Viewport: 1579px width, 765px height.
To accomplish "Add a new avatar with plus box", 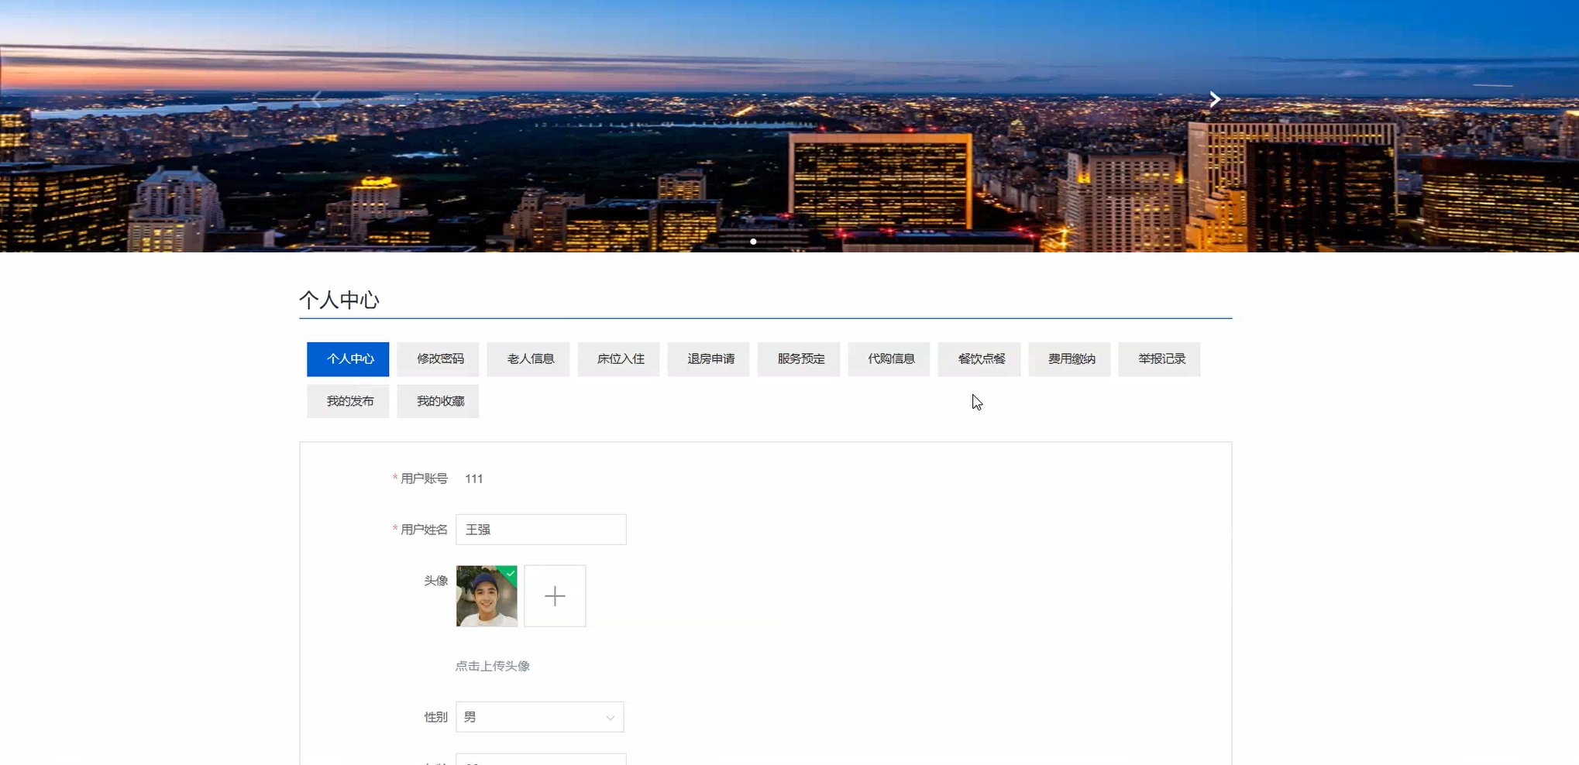I will [555, 596].
